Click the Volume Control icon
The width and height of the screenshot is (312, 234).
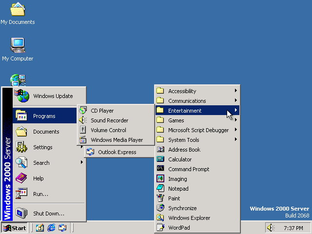pyautogui.click(x=83, y=130)
